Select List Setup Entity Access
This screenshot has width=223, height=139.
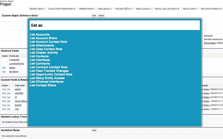tap(47, 78)
